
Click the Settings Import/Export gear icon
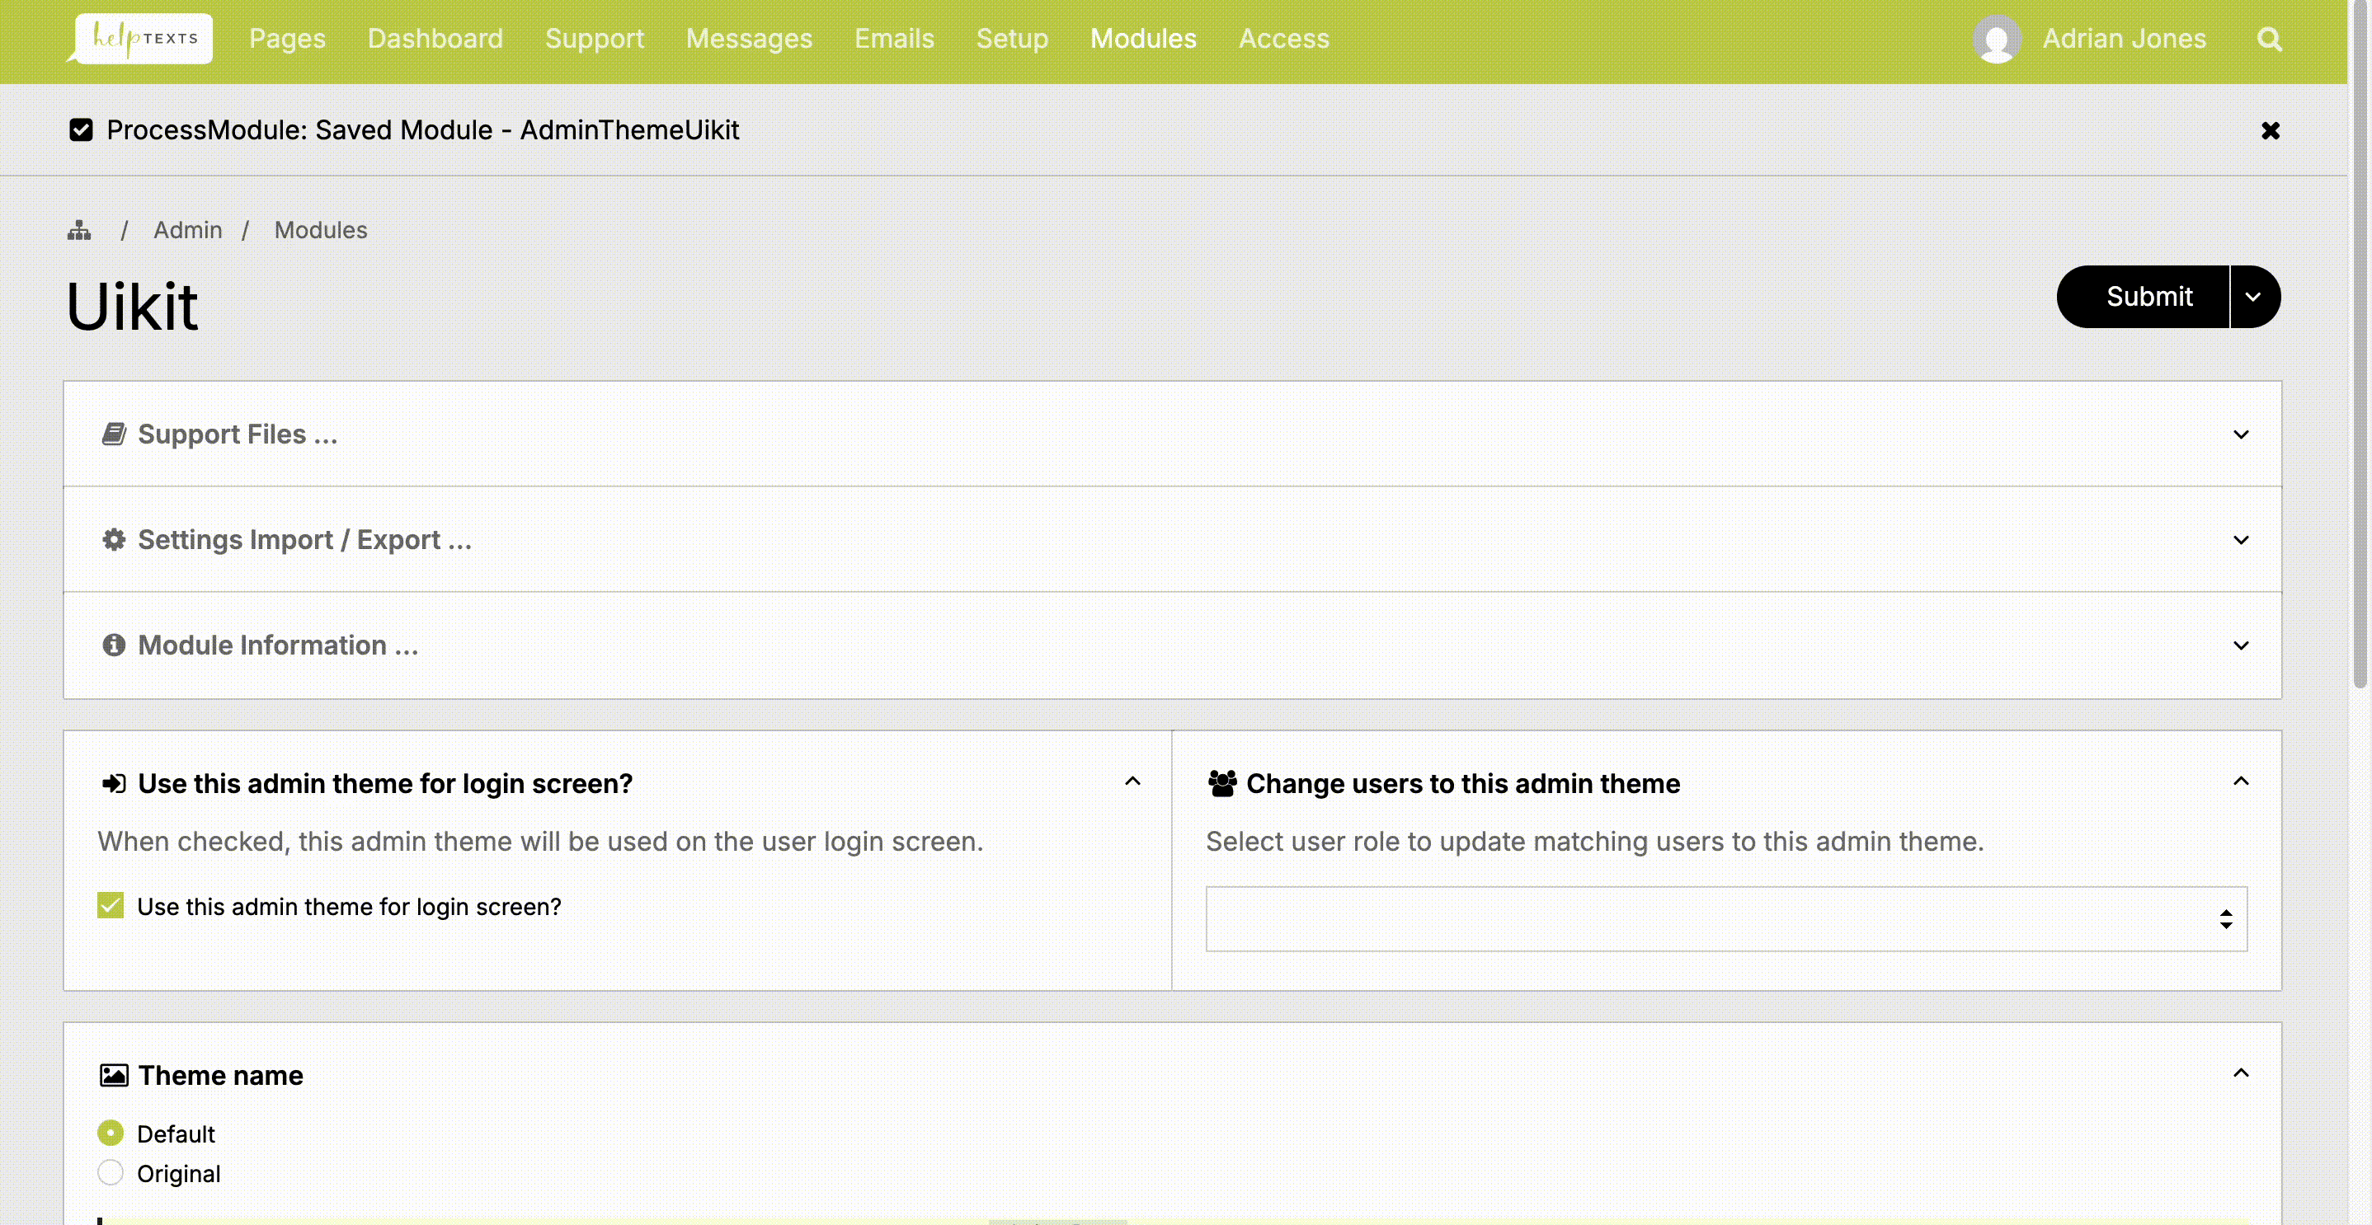(x=113, y=539)
